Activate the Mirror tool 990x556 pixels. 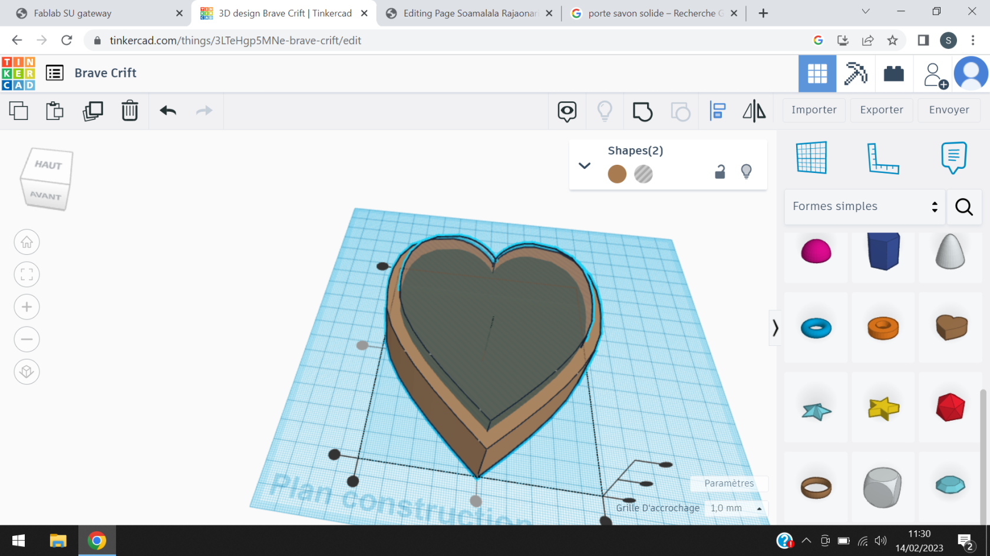pos(754,111)
